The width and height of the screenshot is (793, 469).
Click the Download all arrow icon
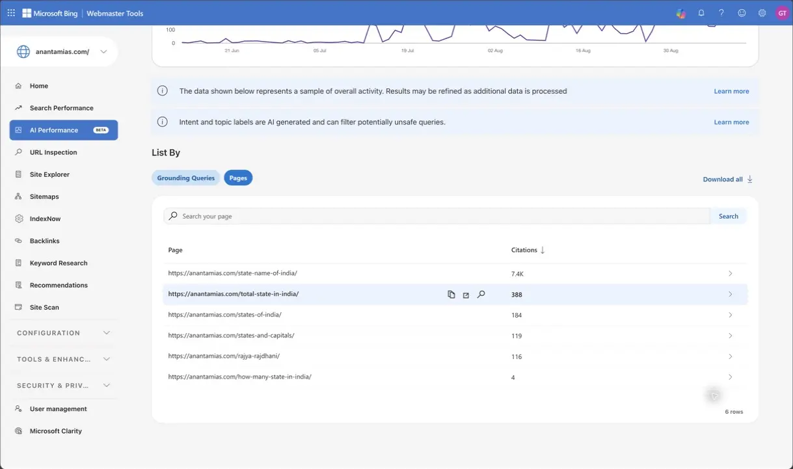[x=749, y=179]
